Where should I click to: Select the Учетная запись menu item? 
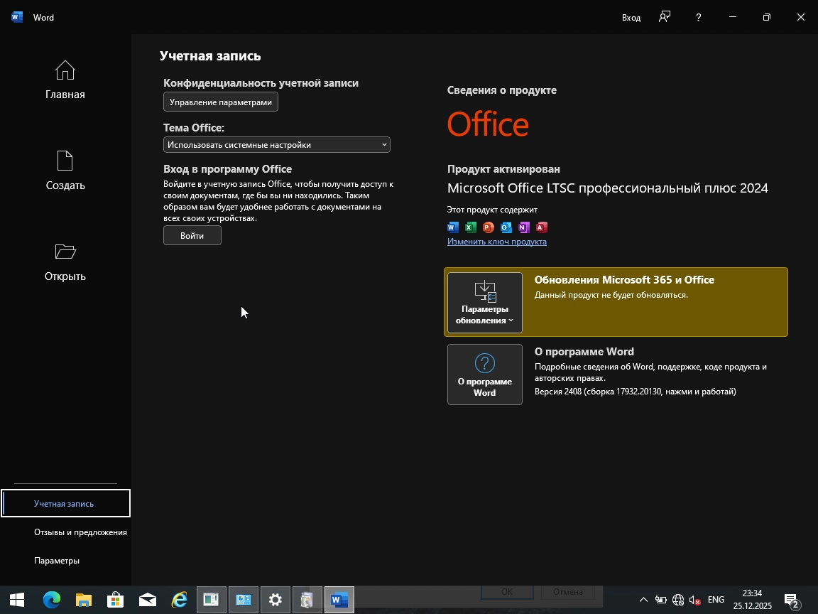pos(65,504)
